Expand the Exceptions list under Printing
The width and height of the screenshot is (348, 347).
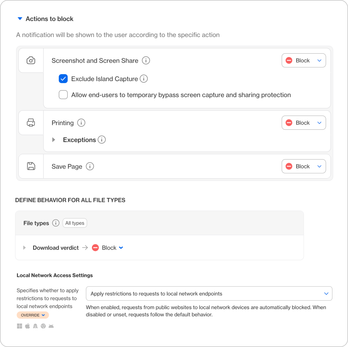pos(54,140)
